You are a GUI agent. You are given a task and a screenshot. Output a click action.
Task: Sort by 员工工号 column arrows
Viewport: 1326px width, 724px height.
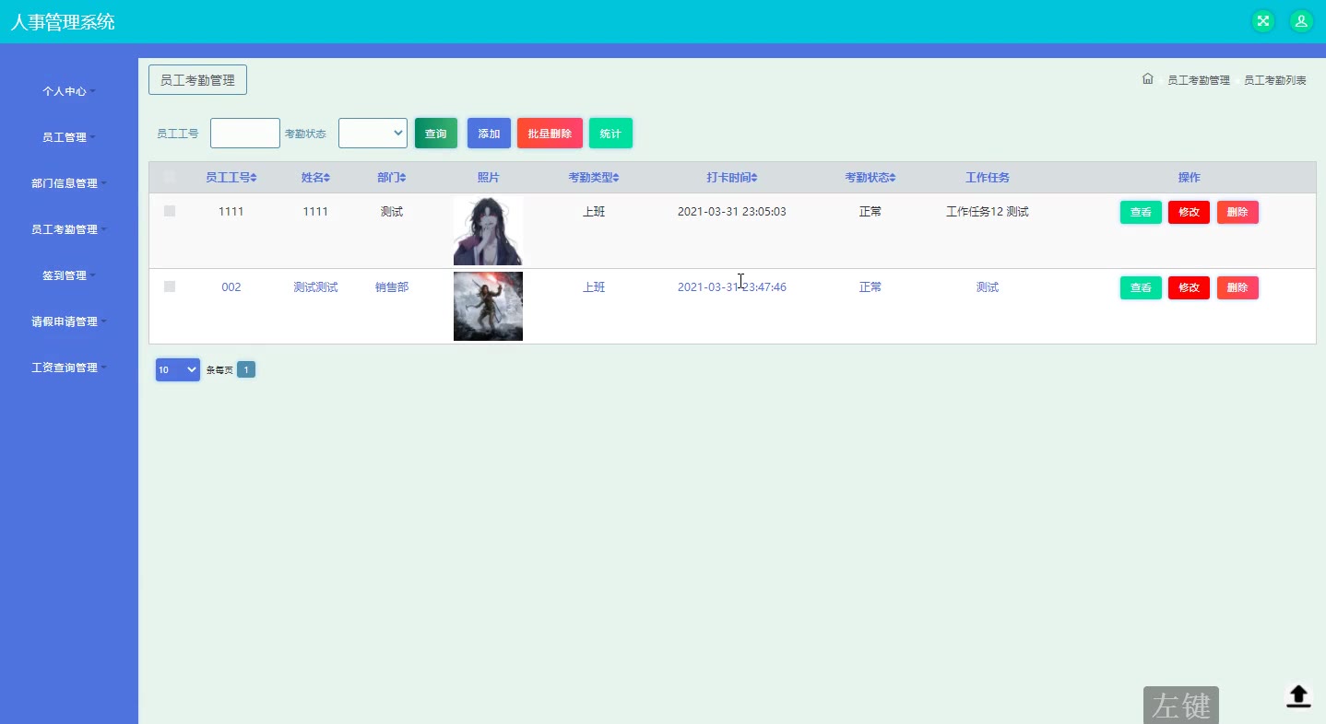(254, 178)
